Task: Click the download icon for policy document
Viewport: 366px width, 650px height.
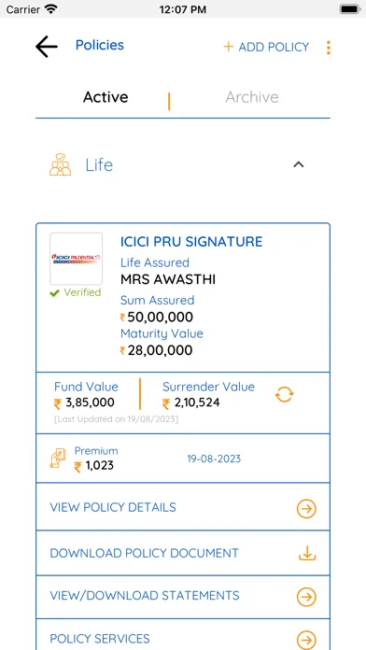Action: [307, 553]
